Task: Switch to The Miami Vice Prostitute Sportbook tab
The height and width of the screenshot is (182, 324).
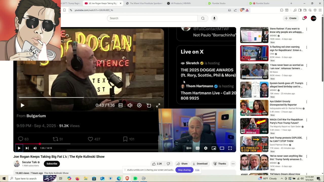Action: pyautogui.click(x=144, y=3)
